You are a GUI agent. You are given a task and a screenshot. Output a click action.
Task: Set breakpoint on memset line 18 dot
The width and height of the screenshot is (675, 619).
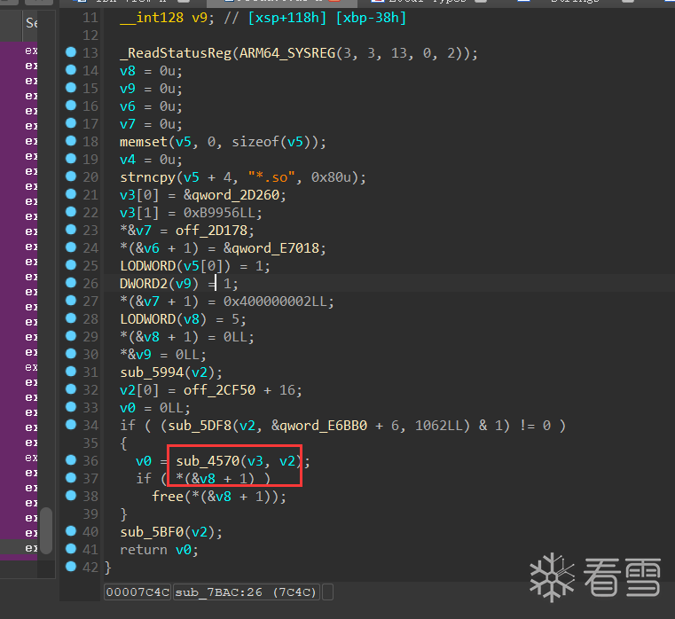71,141
